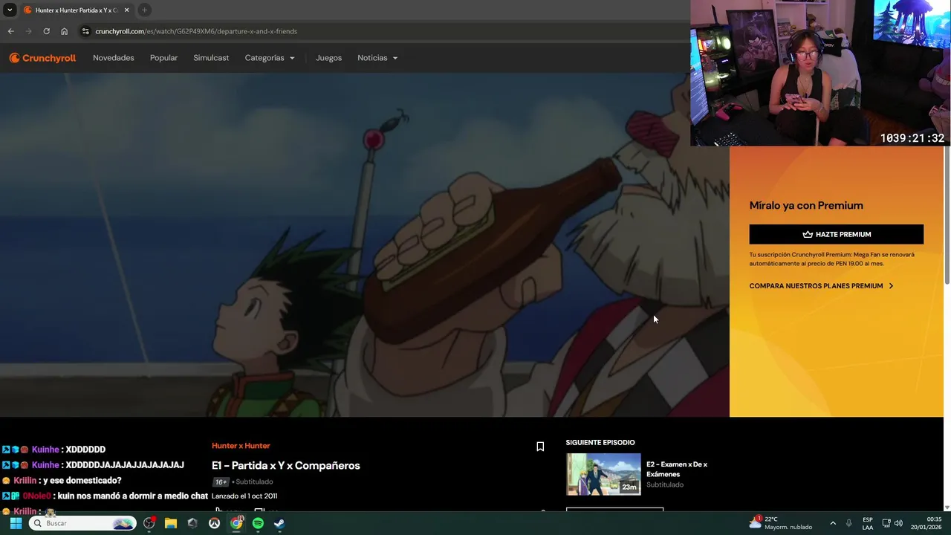Image resolution: width=951 pixels, height=535 pixels.
Task: Bookmark episode to watchlist icon
Action: [540, 447]
